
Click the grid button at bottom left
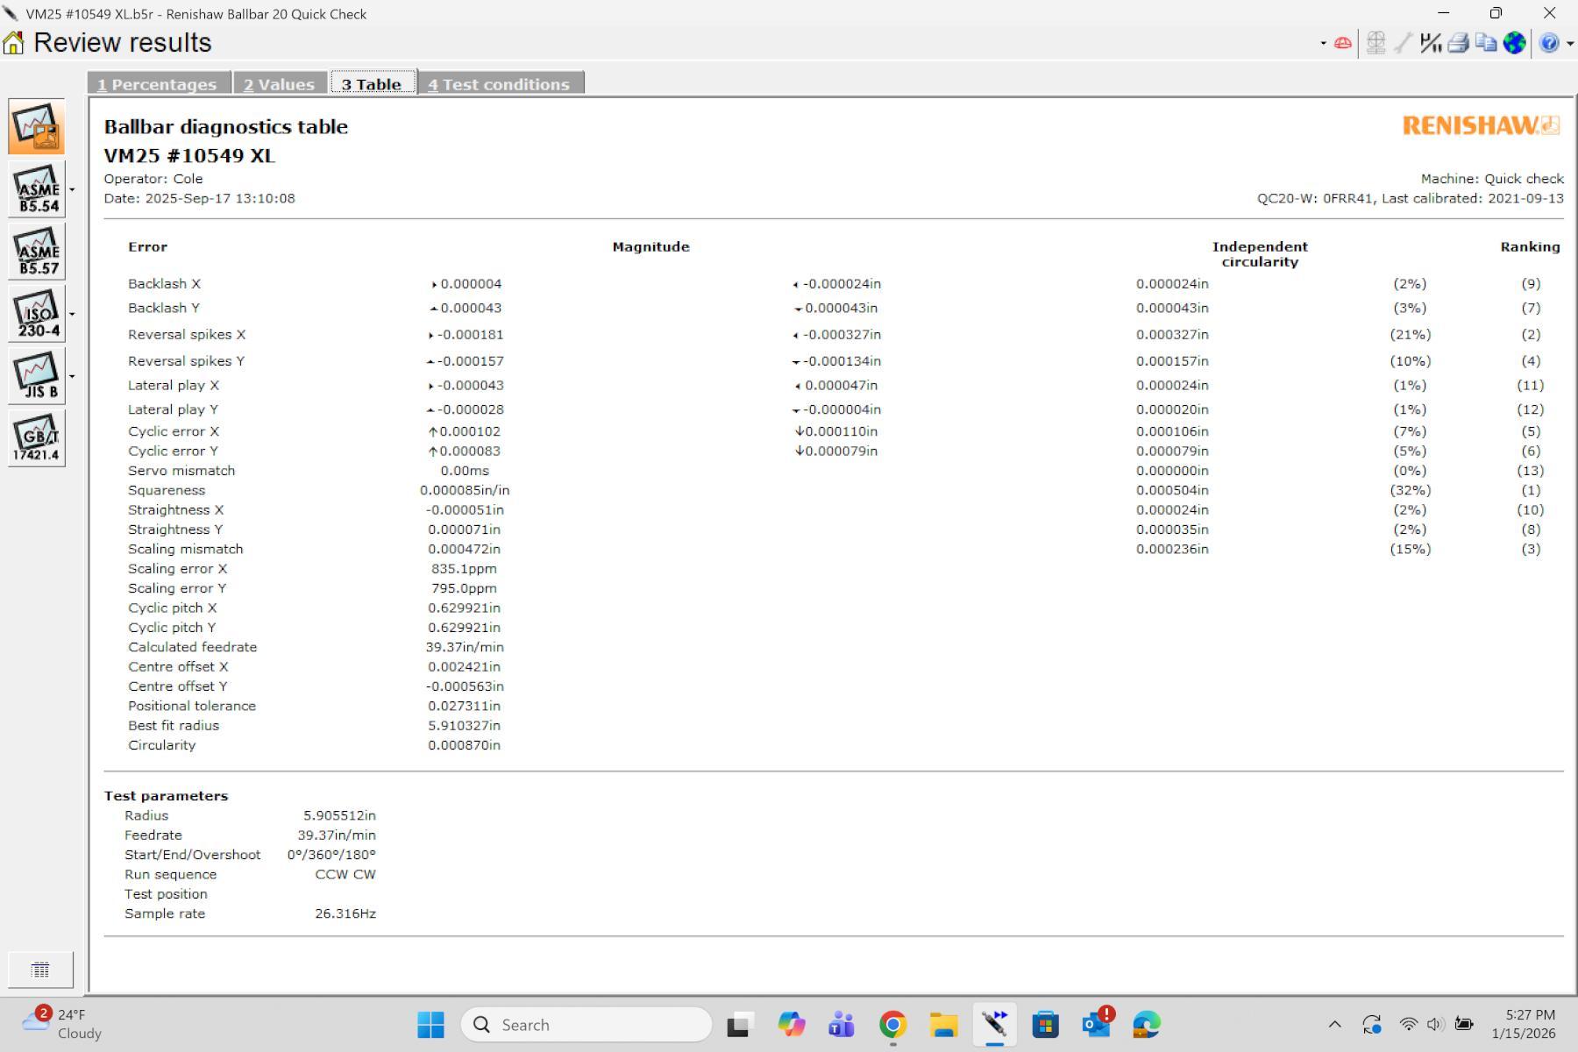40,970
